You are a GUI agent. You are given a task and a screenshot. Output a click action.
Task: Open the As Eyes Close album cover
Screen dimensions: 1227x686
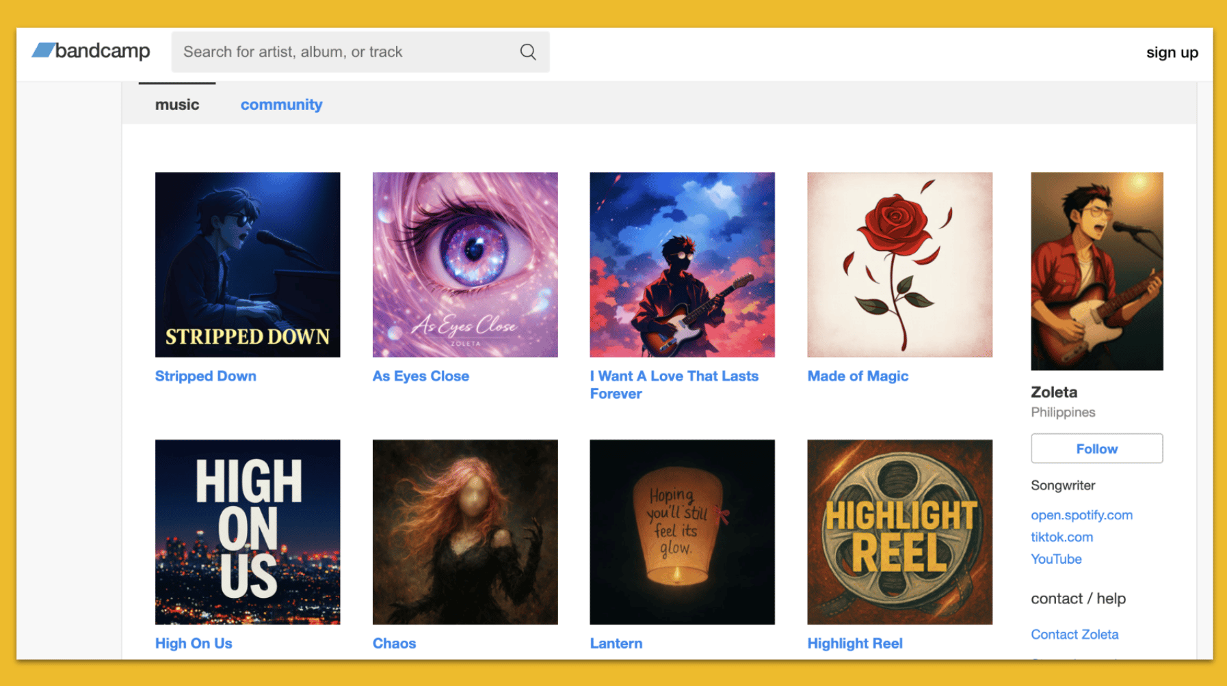pyautogui.click(x=465, y=264)
